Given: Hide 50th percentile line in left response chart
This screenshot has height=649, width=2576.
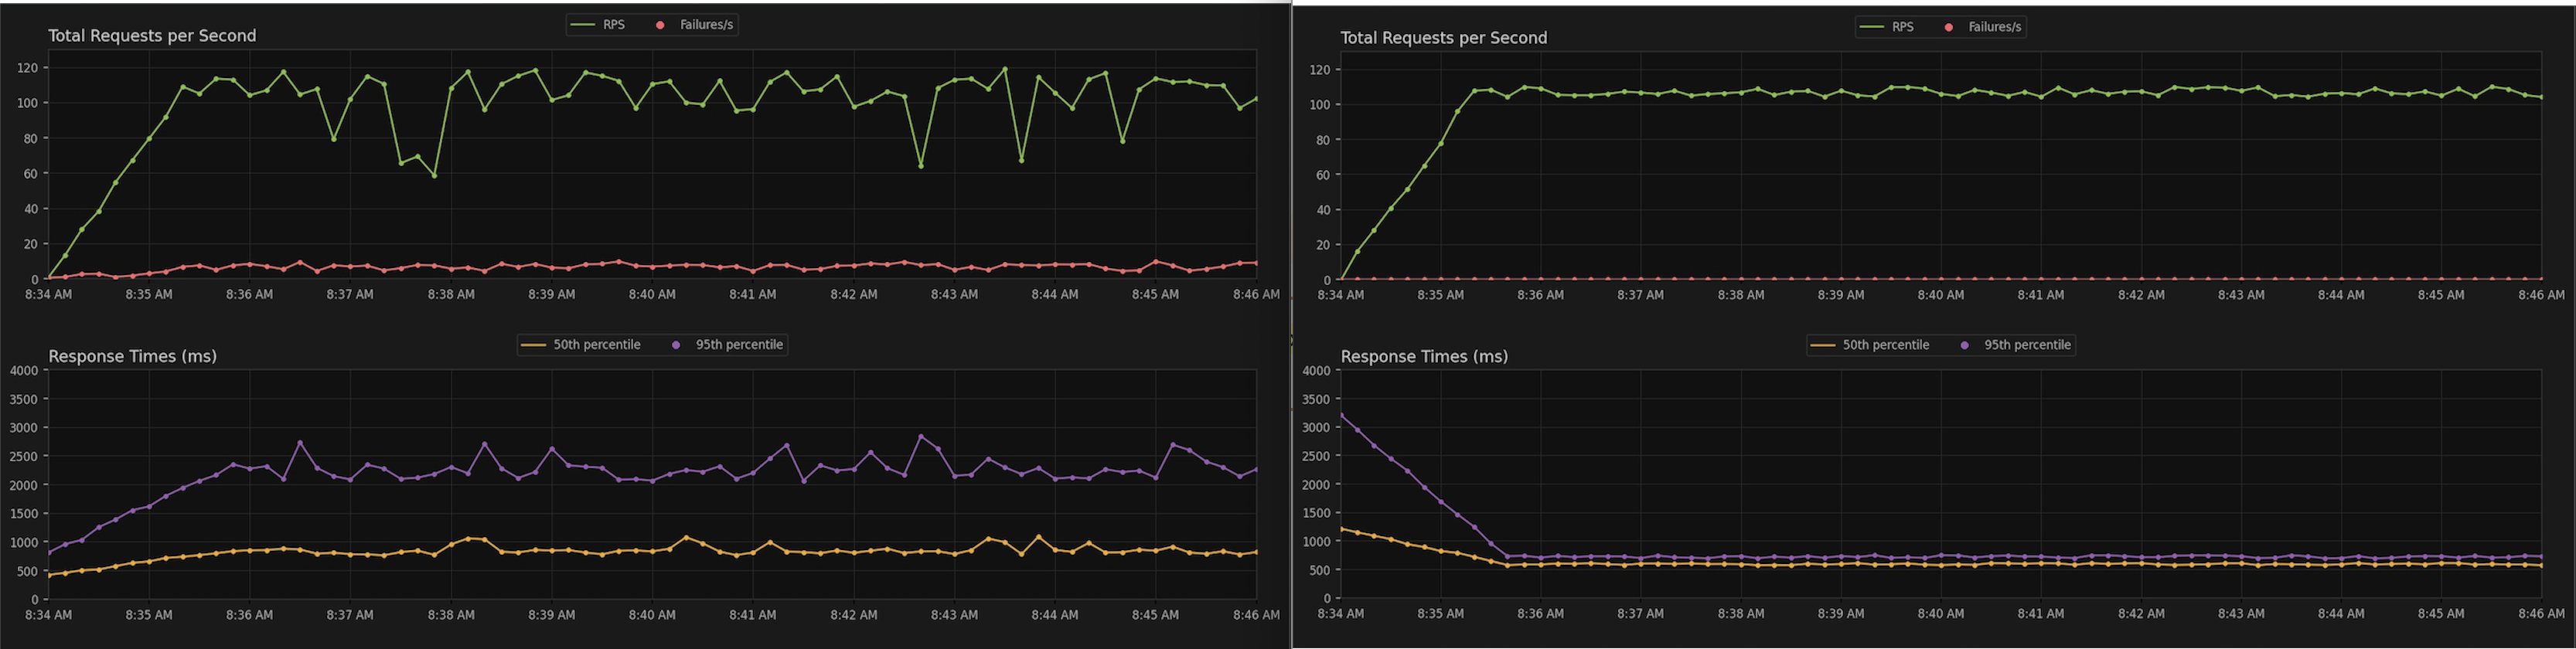Looking at the screenshot, I should pyautogui.click(x=581, y=345).
